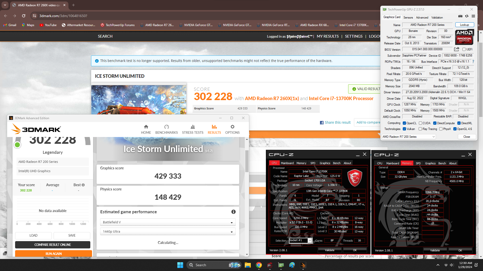Viewport: 483px width, 271px height.
Task: Click the RUN AGAIN button
Action: pyautogui.click(x=54, y=253)
